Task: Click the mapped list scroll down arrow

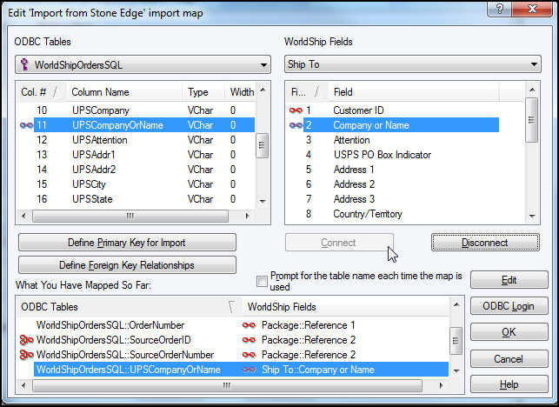Action: (456, 371)
